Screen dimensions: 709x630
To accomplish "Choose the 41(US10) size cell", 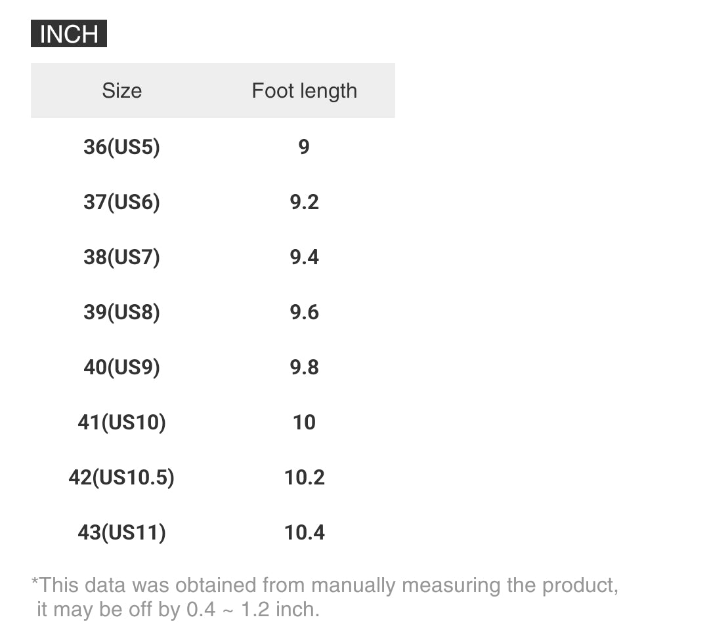I will [x=121, y=422].
